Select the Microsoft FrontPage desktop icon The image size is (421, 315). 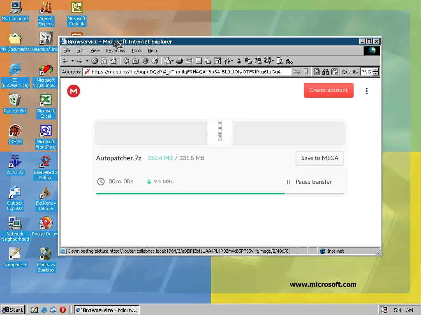click(46, 137)
